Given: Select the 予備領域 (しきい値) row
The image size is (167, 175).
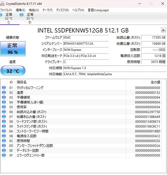Looking at the screenshot, I should pyautogui.click(x=81, y=102).
